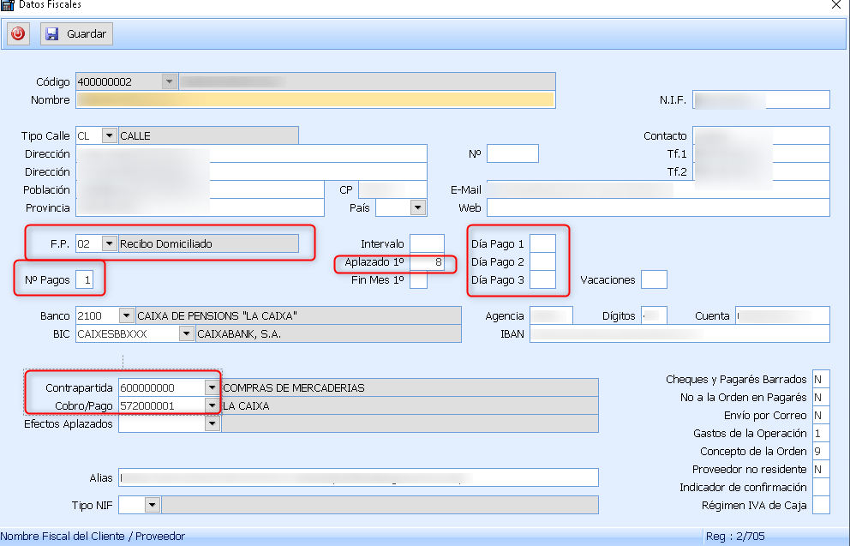Click the red power exit icon
The height and width of the screenshot is (546, 850).
coord(18,34)
